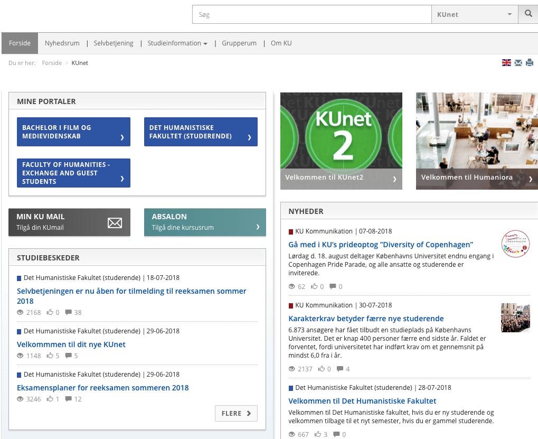The width and height of the screenshot is (538, 439).
Task: Click the Absalon tile chevron
Action: 258,227
